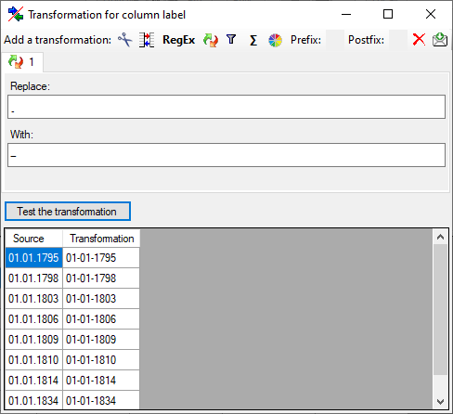Select source cell 01.01.1798
453x414 pixels.
click(33, 278)
